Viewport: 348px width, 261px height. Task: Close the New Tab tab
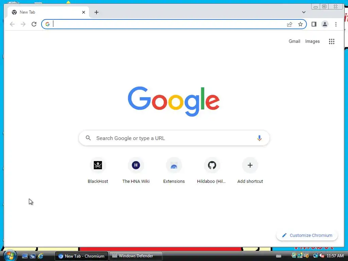point(84,12)
